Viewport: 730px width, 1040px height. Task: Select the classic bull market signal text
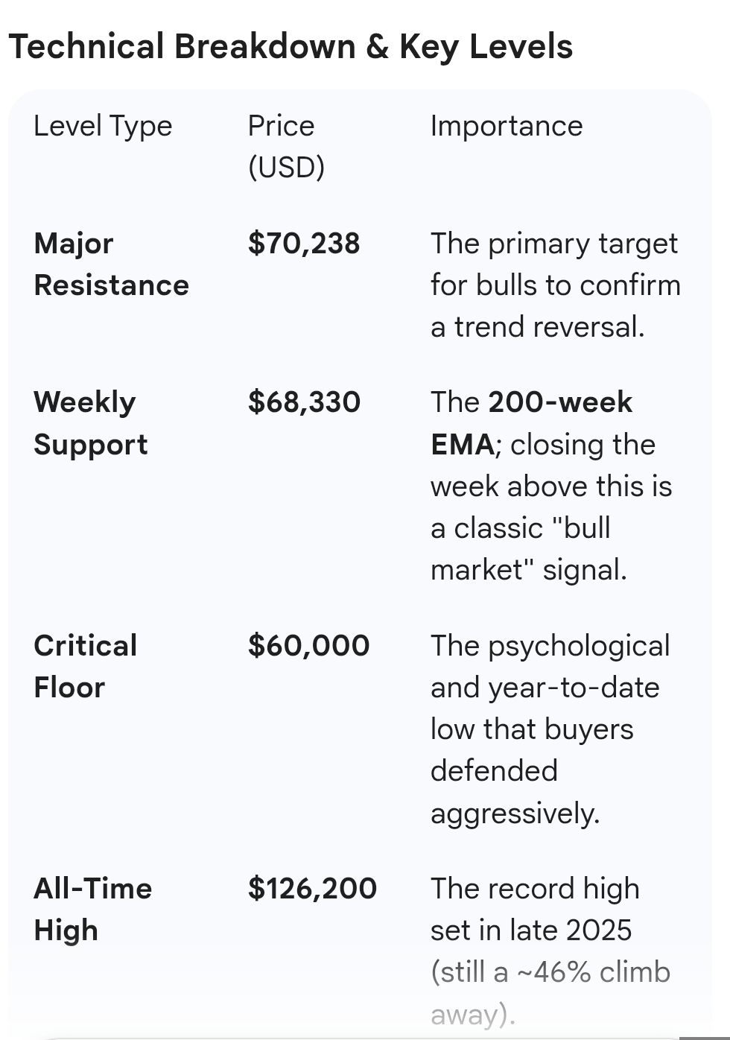pyautogui.click(x=529, y=549)
